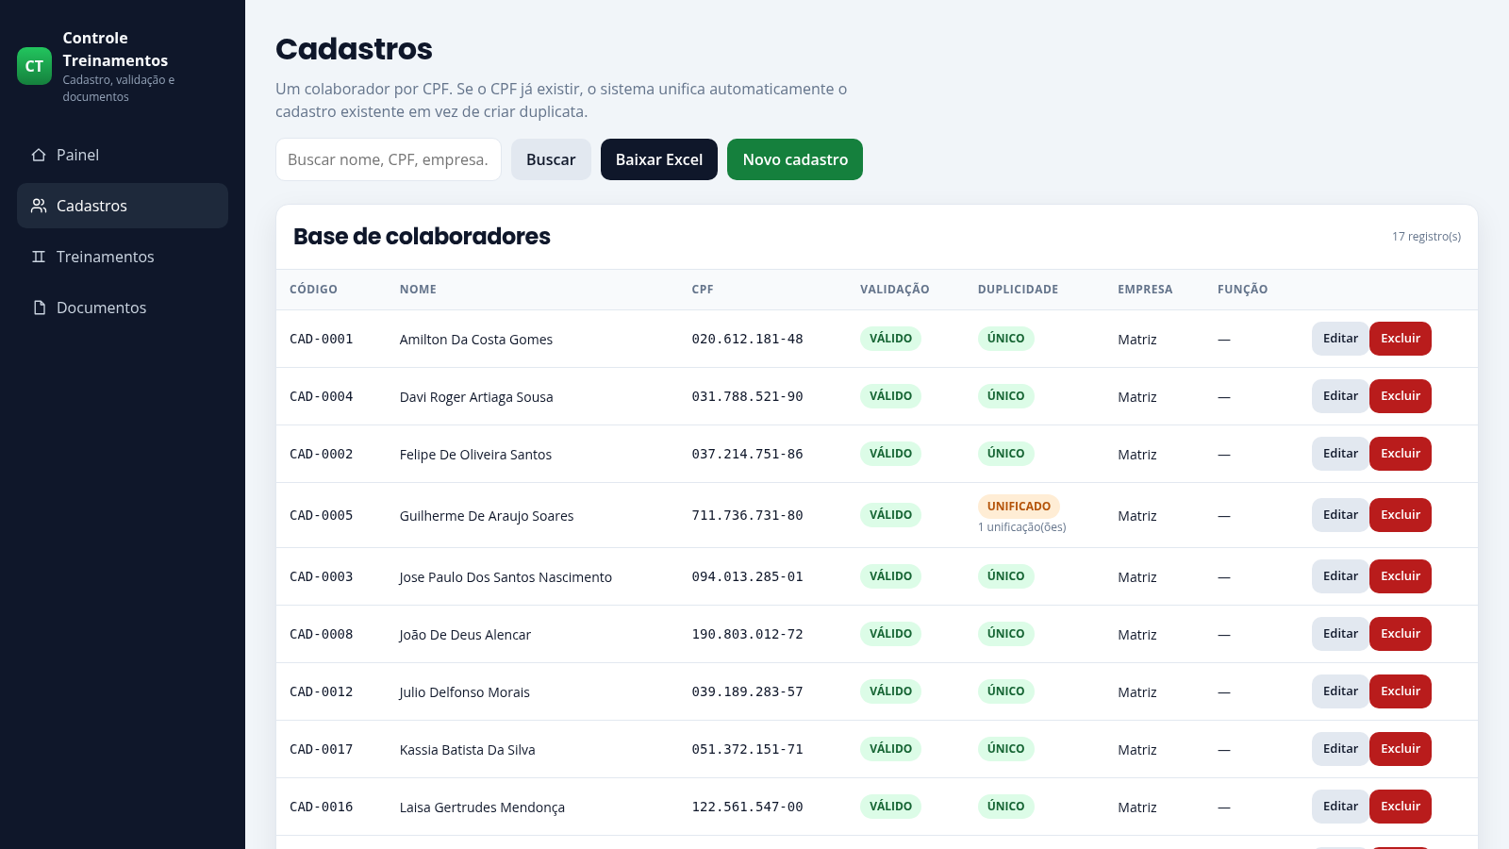This screenshot has width=1509, height=849.
Task: Open Documentos section
Action: (123, 308)
